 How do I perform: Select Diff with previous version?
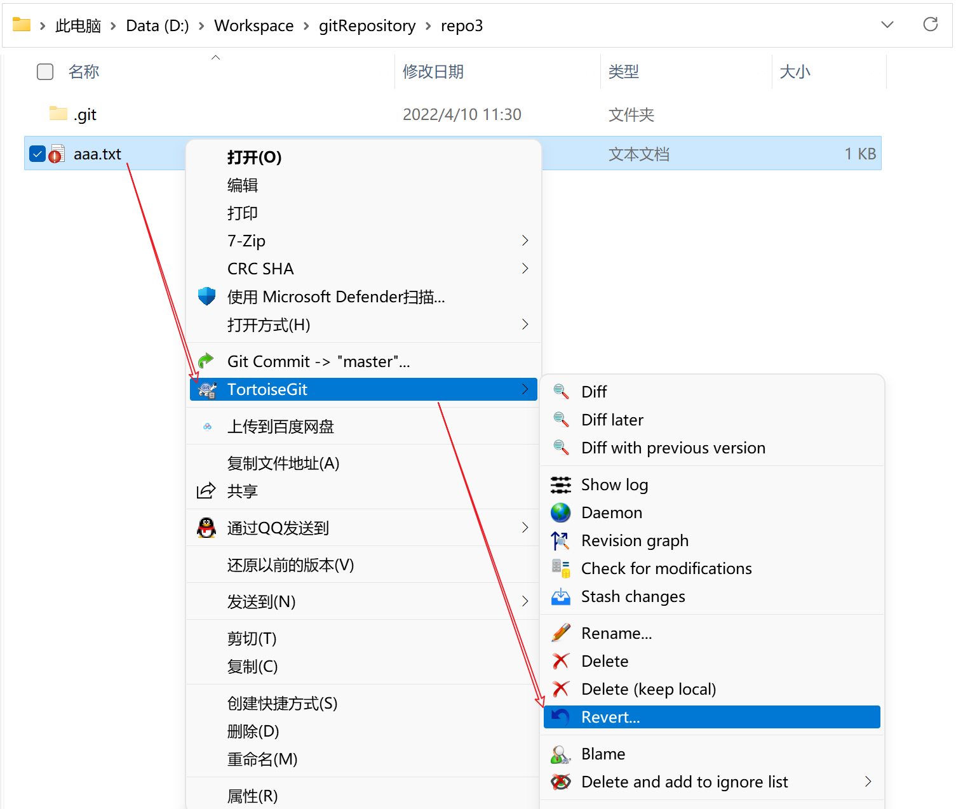(x=673, y=448)
